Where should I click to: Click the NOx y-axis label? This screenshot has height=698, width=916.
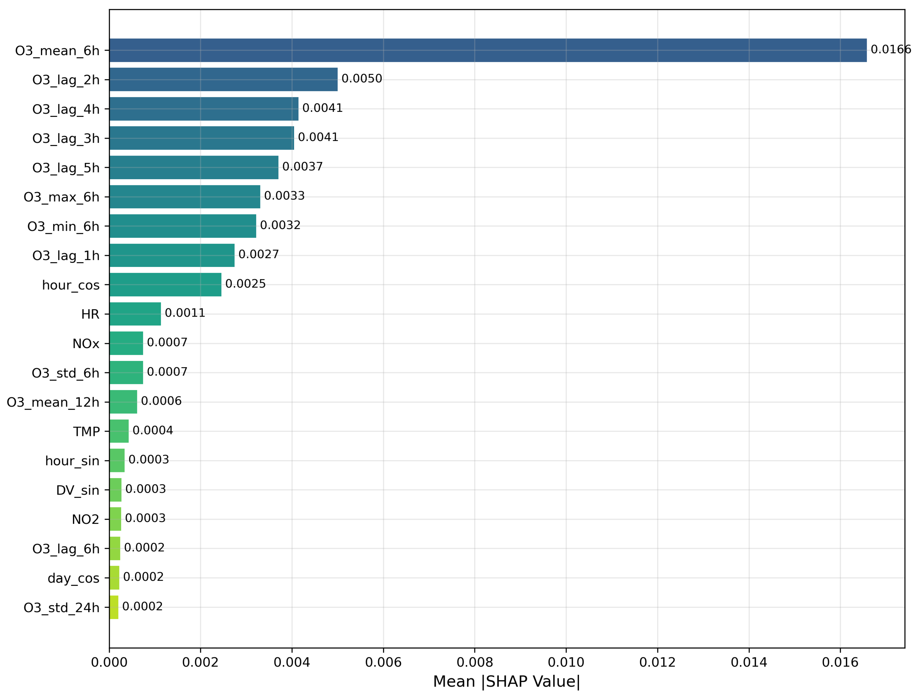coord(85,344)
